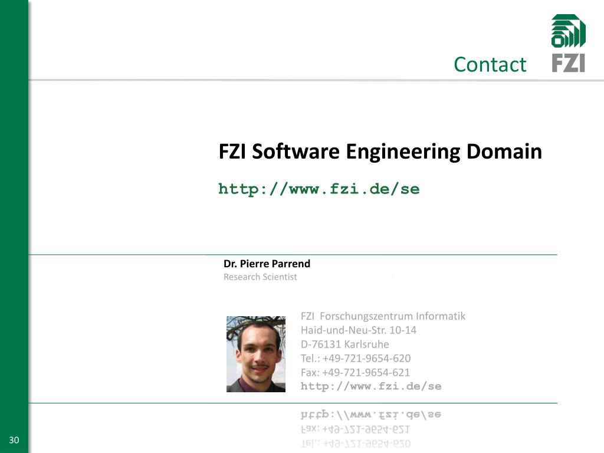The height and width of the screenshot is (453, 604).
Task: Click slide number 30
Action: (x=14, y=441)
